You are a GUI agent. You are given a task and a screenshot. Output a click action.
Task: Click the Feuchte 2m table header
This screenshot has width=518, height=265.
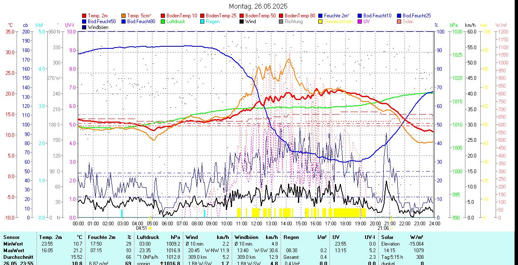point(102,237)
